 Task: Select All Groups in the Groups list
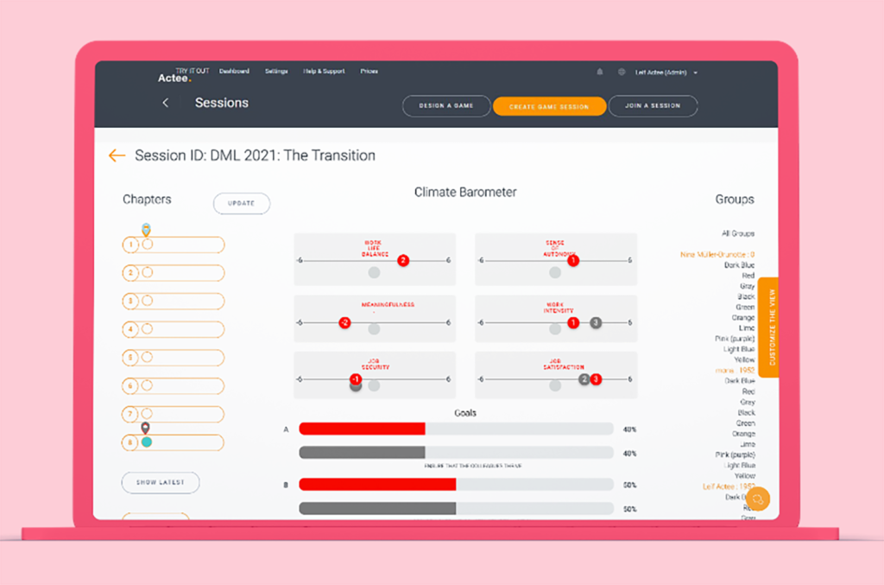point(737,233)
